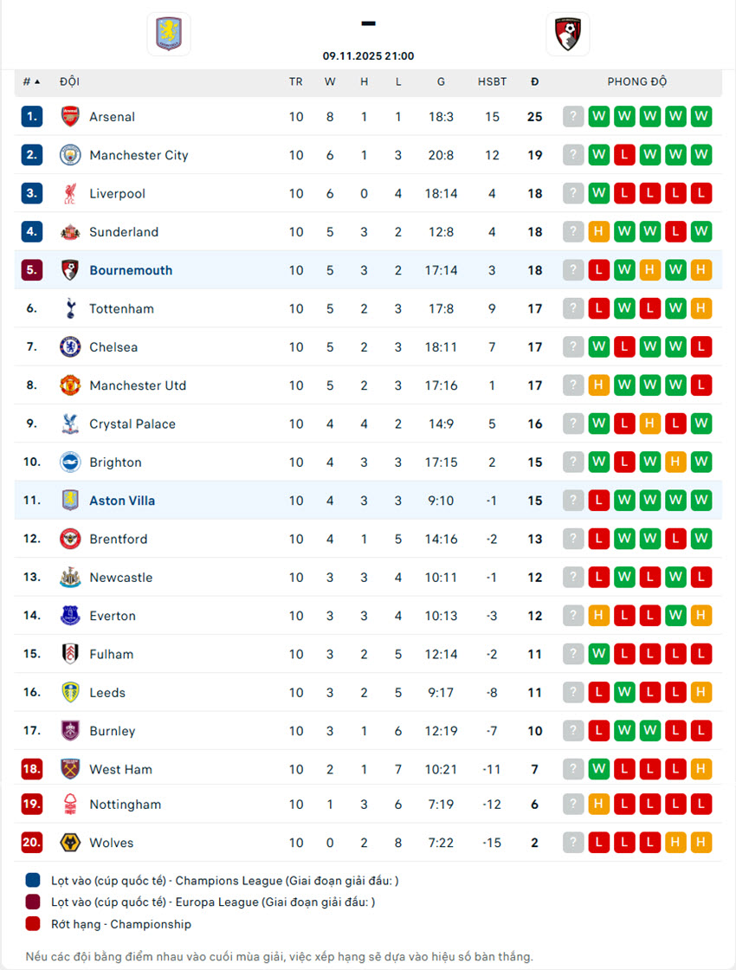The image size is (736, 970).
Task: Click the ĐỘI column header
Action: (x=69, y=81)
